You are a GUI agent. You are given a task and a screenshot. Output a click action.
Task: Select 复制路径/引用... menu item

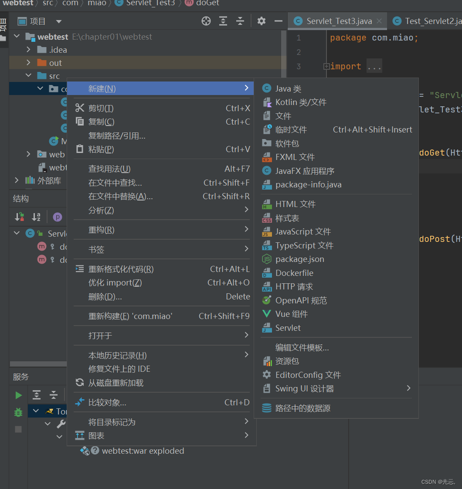162,136
